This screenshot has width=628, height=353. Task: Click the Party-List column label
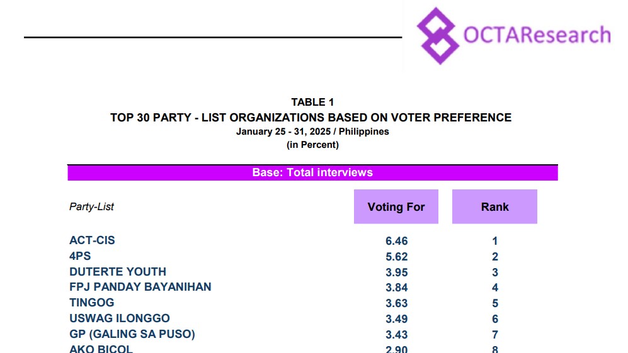click(91, 206)
